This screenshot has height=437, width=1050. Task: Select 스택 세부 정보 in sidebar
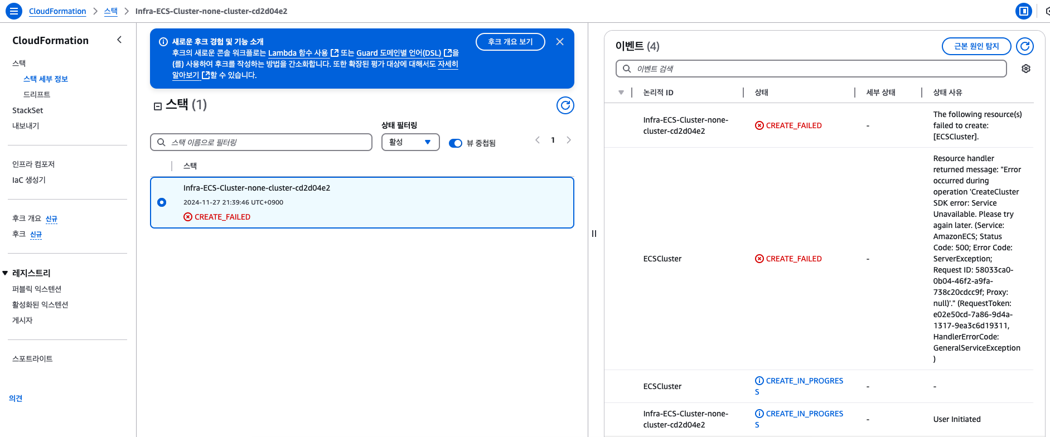[46, 79]
